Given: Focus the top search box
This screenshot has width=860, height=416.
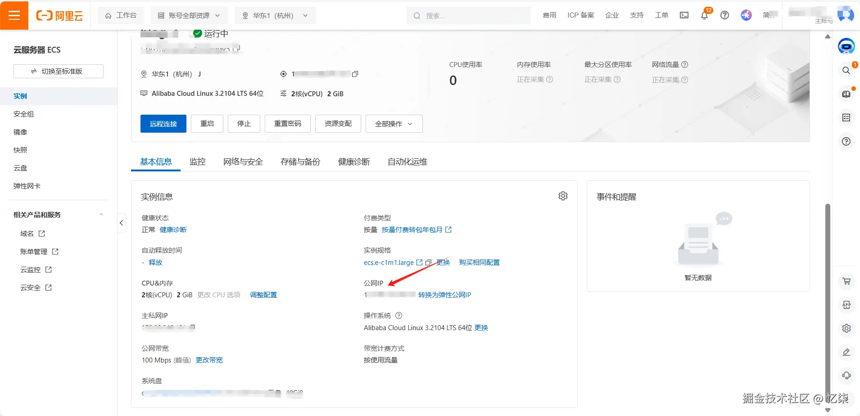Looking at the screenshot, I should click(468, 15).
